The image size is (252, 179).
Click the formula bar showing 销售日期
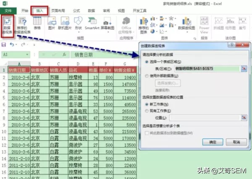104,54
